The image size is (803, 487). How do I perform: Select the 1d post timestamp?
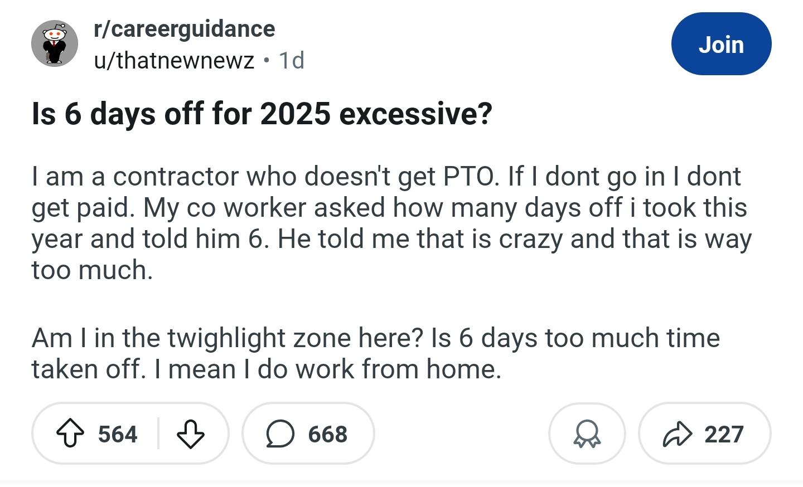tap(292, 60)
